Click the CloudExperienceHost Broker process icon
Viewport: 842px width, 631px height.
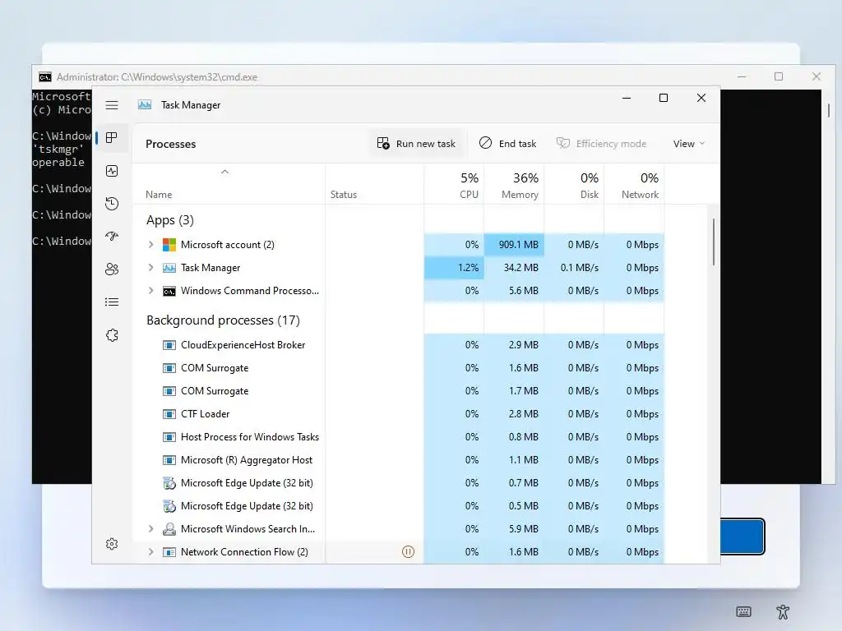[169, 345]
